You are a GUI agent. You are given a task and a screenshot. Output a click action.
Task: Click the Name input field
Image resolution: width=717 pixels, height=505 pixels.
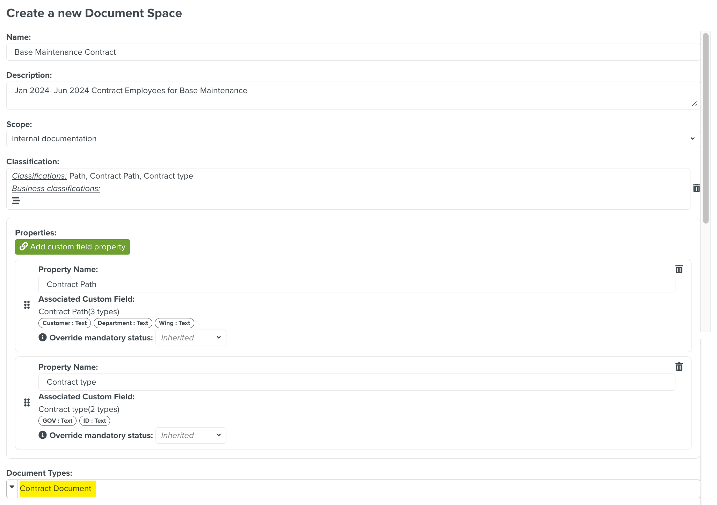353,52
